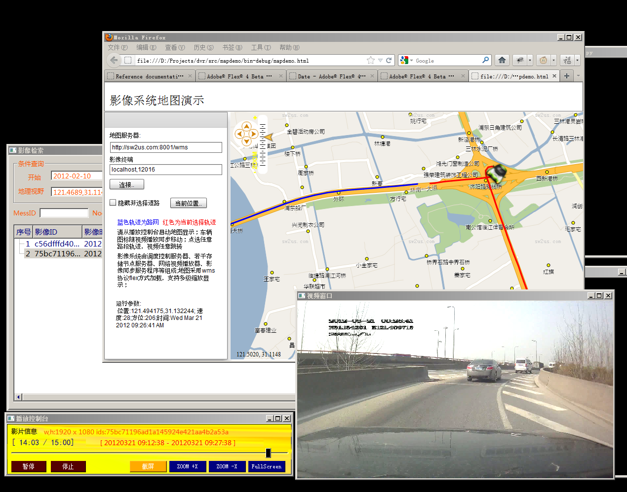The height and width of the screenshot is (492, 627).
Task: Click the search magnifier in Google box
Action: point(486,60)
